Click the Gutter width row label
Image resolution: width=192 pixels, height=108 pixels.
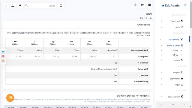click(x=143, y=69)
